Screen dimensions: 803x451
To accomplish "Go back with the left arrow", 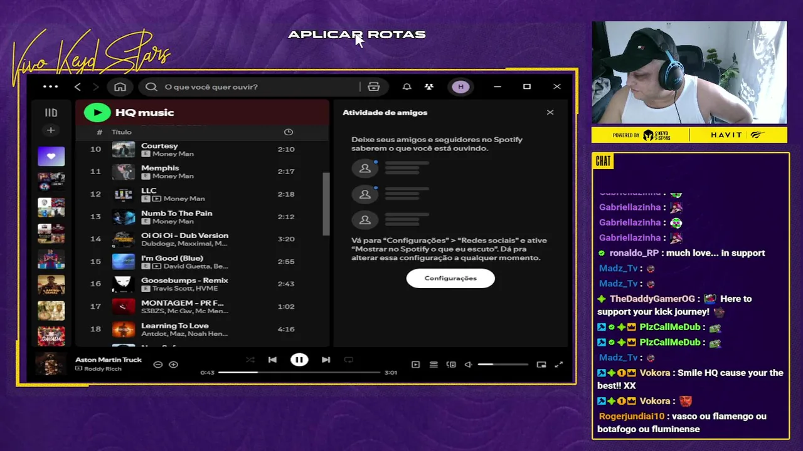I will (x=78, y=86).
